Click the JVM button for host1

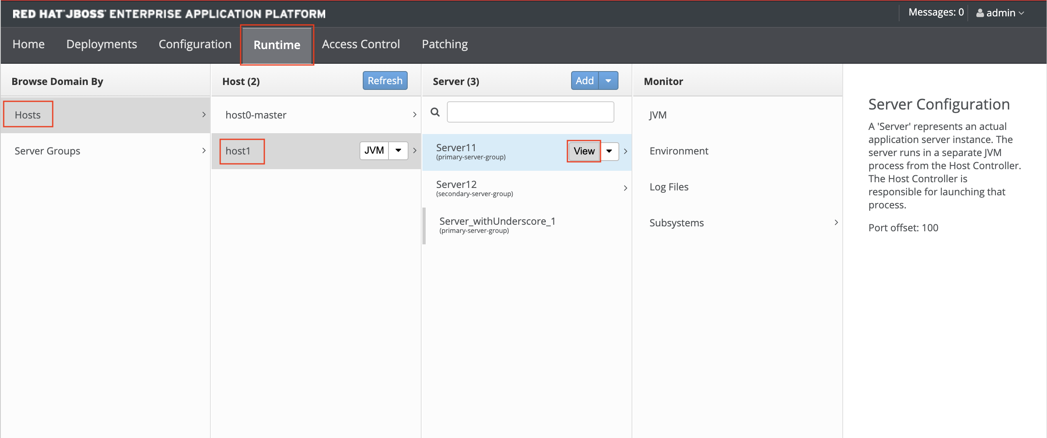(374, 150)
